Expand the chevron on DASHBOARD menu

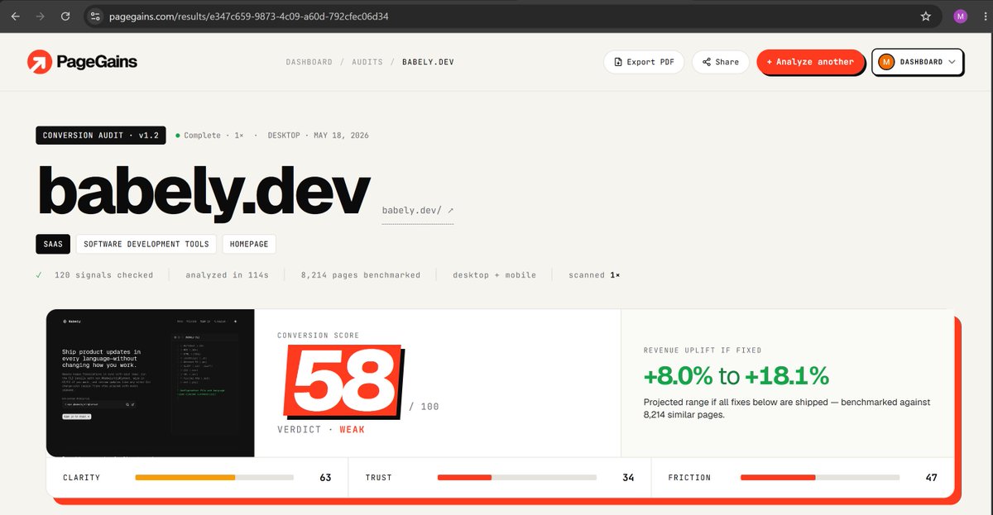pos(952,62)
